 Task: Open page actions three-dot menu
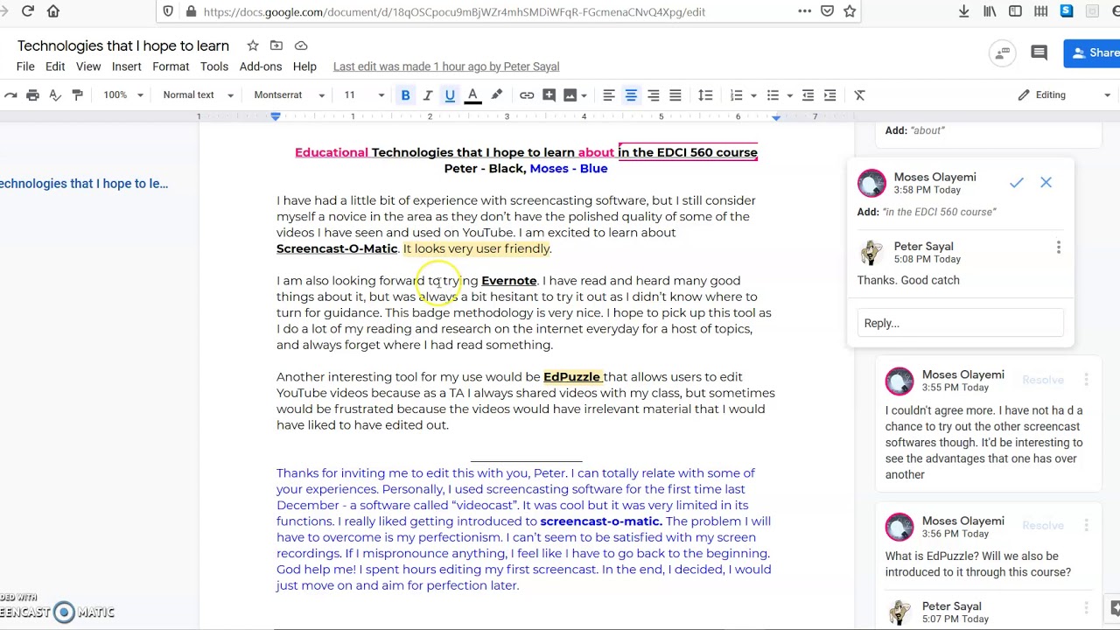804,11
